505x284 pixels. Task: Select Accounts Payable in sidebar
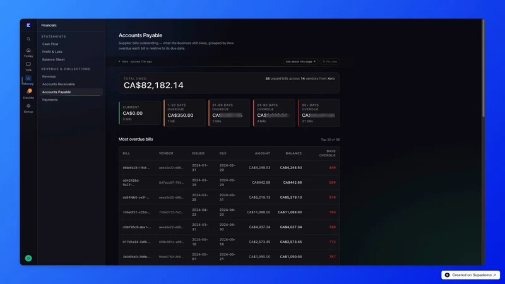tap(71, 92)
